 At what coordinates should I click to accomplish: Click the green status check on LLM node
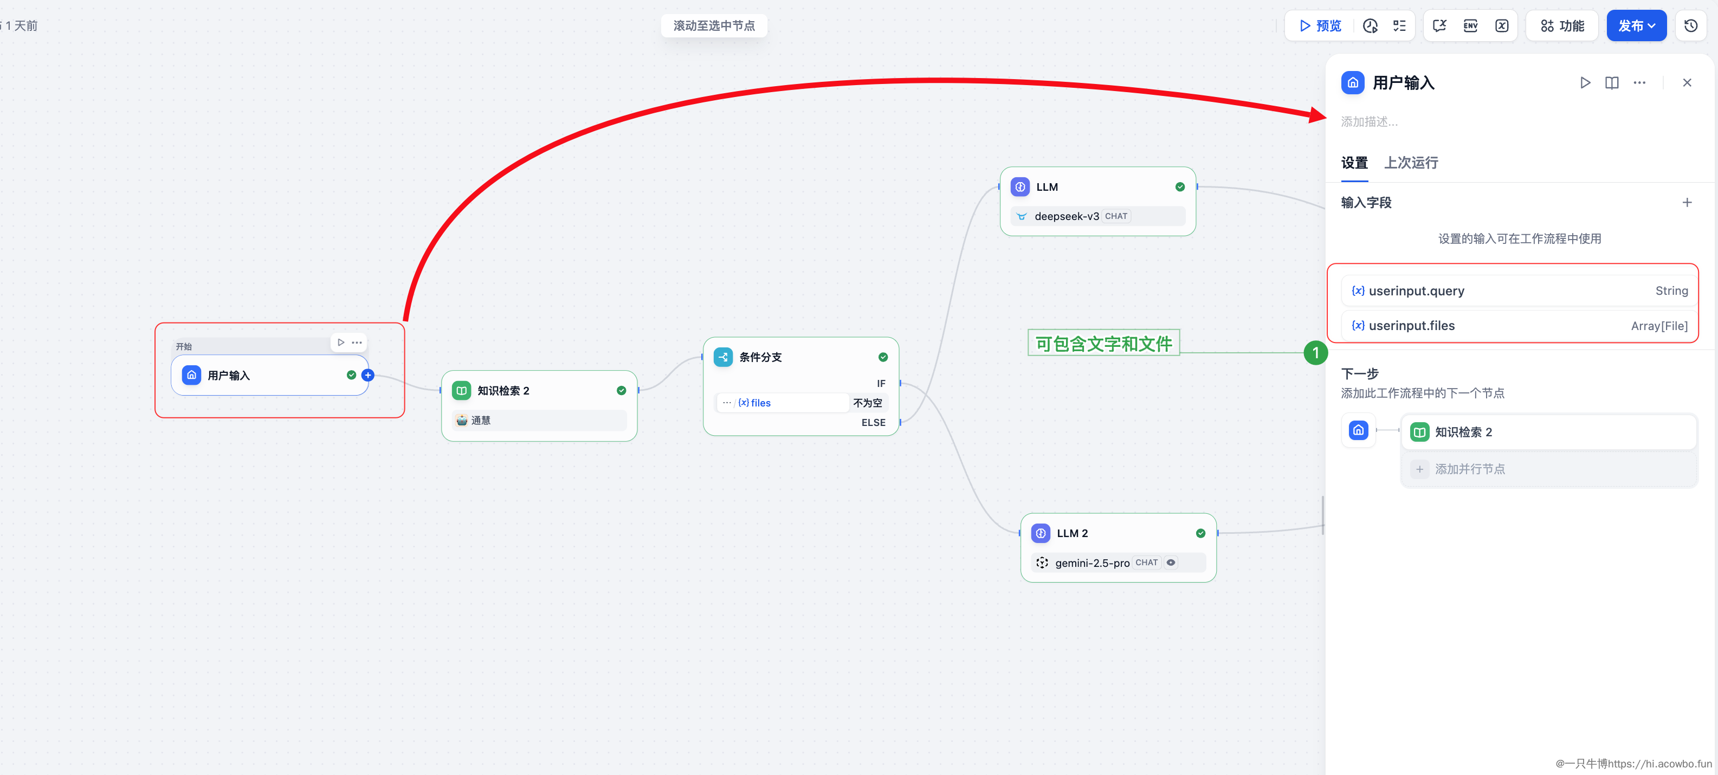[x=1180, y=187]
